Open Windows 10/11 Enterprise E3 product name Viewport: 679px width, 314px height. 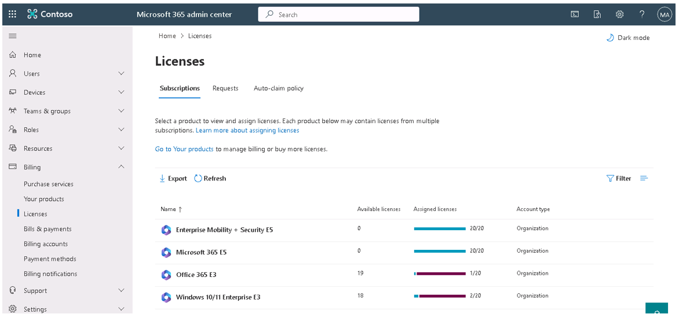[218, 297]
